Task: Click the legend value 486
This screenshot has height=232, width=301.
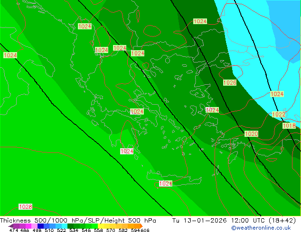Action: click(x=25, y=230)
